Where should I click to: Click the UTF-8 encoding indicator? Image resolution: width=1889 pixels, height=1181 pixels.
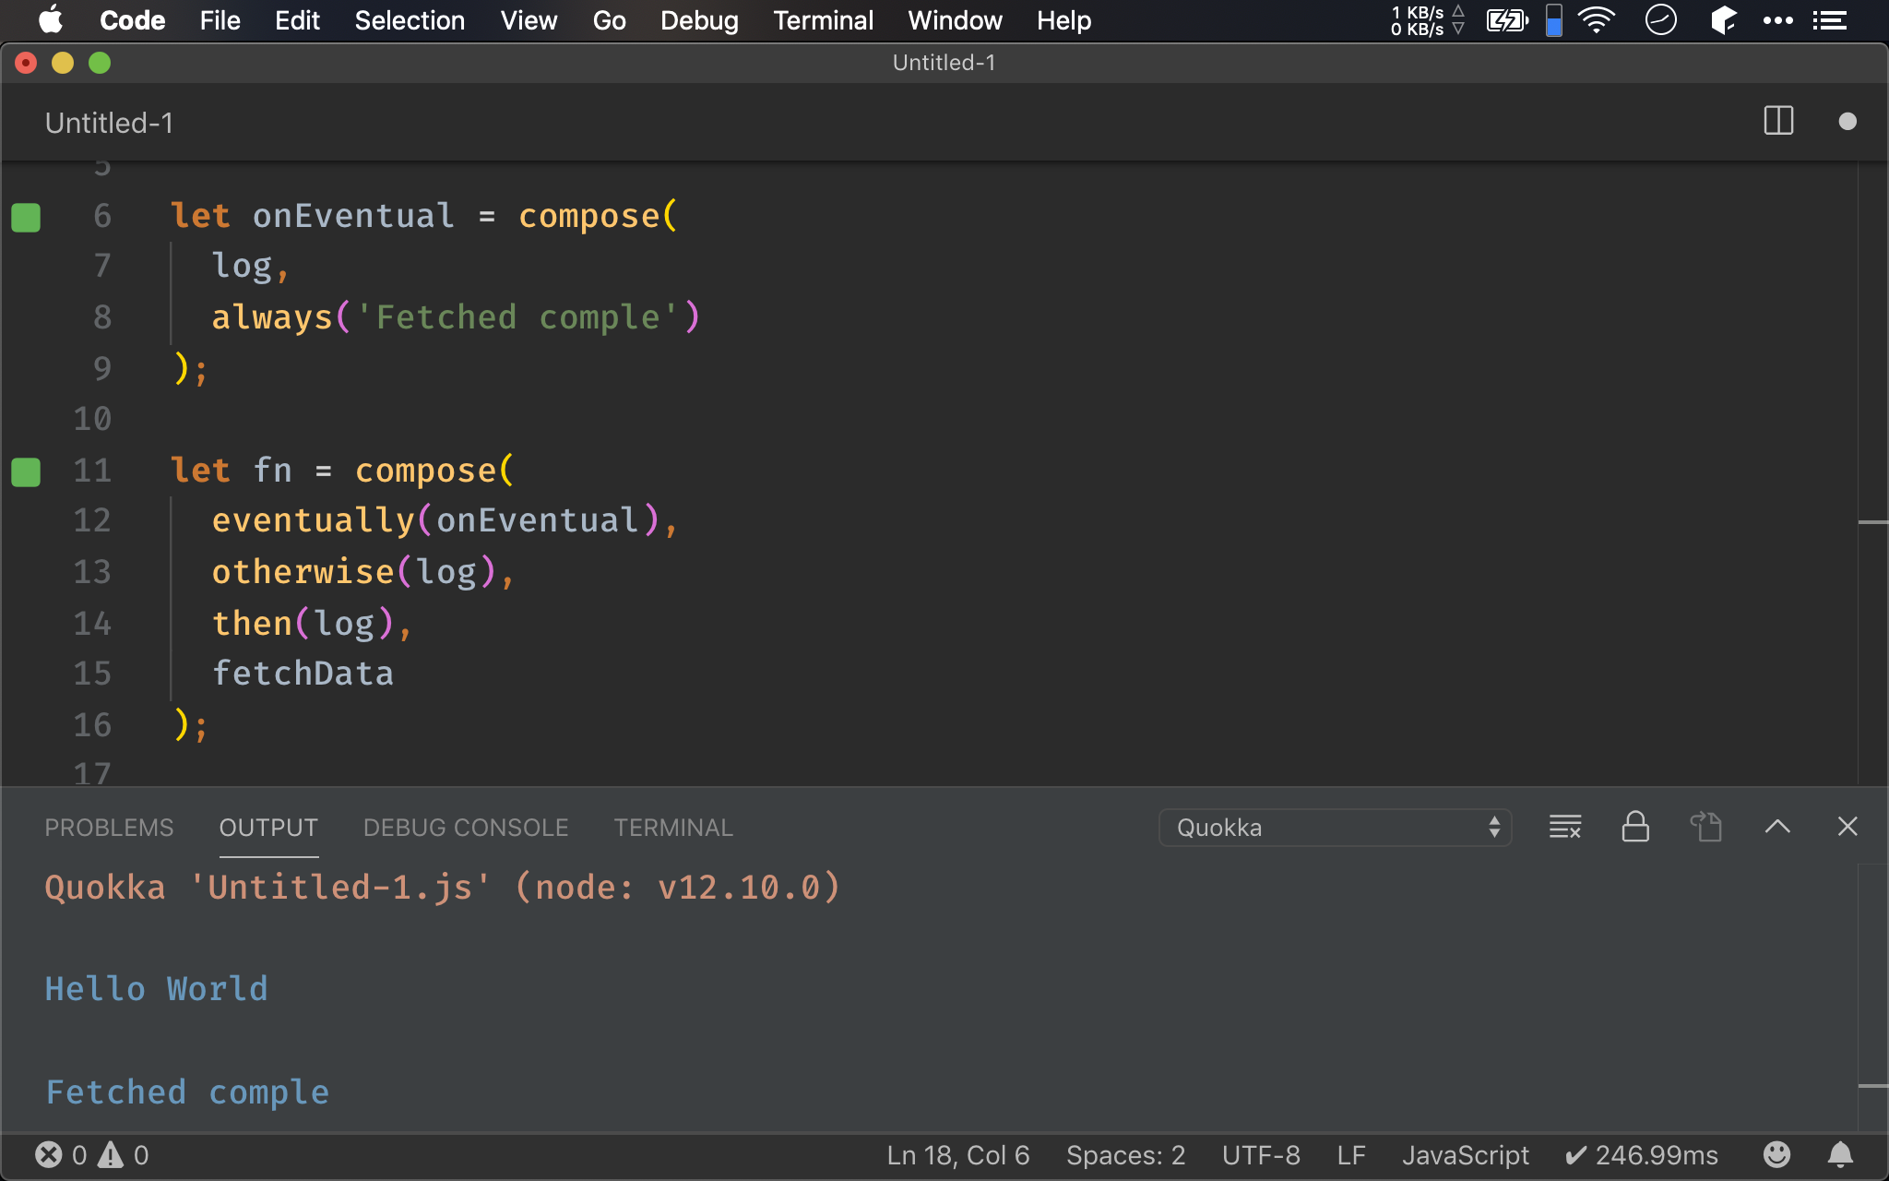pos(1261,1155)
